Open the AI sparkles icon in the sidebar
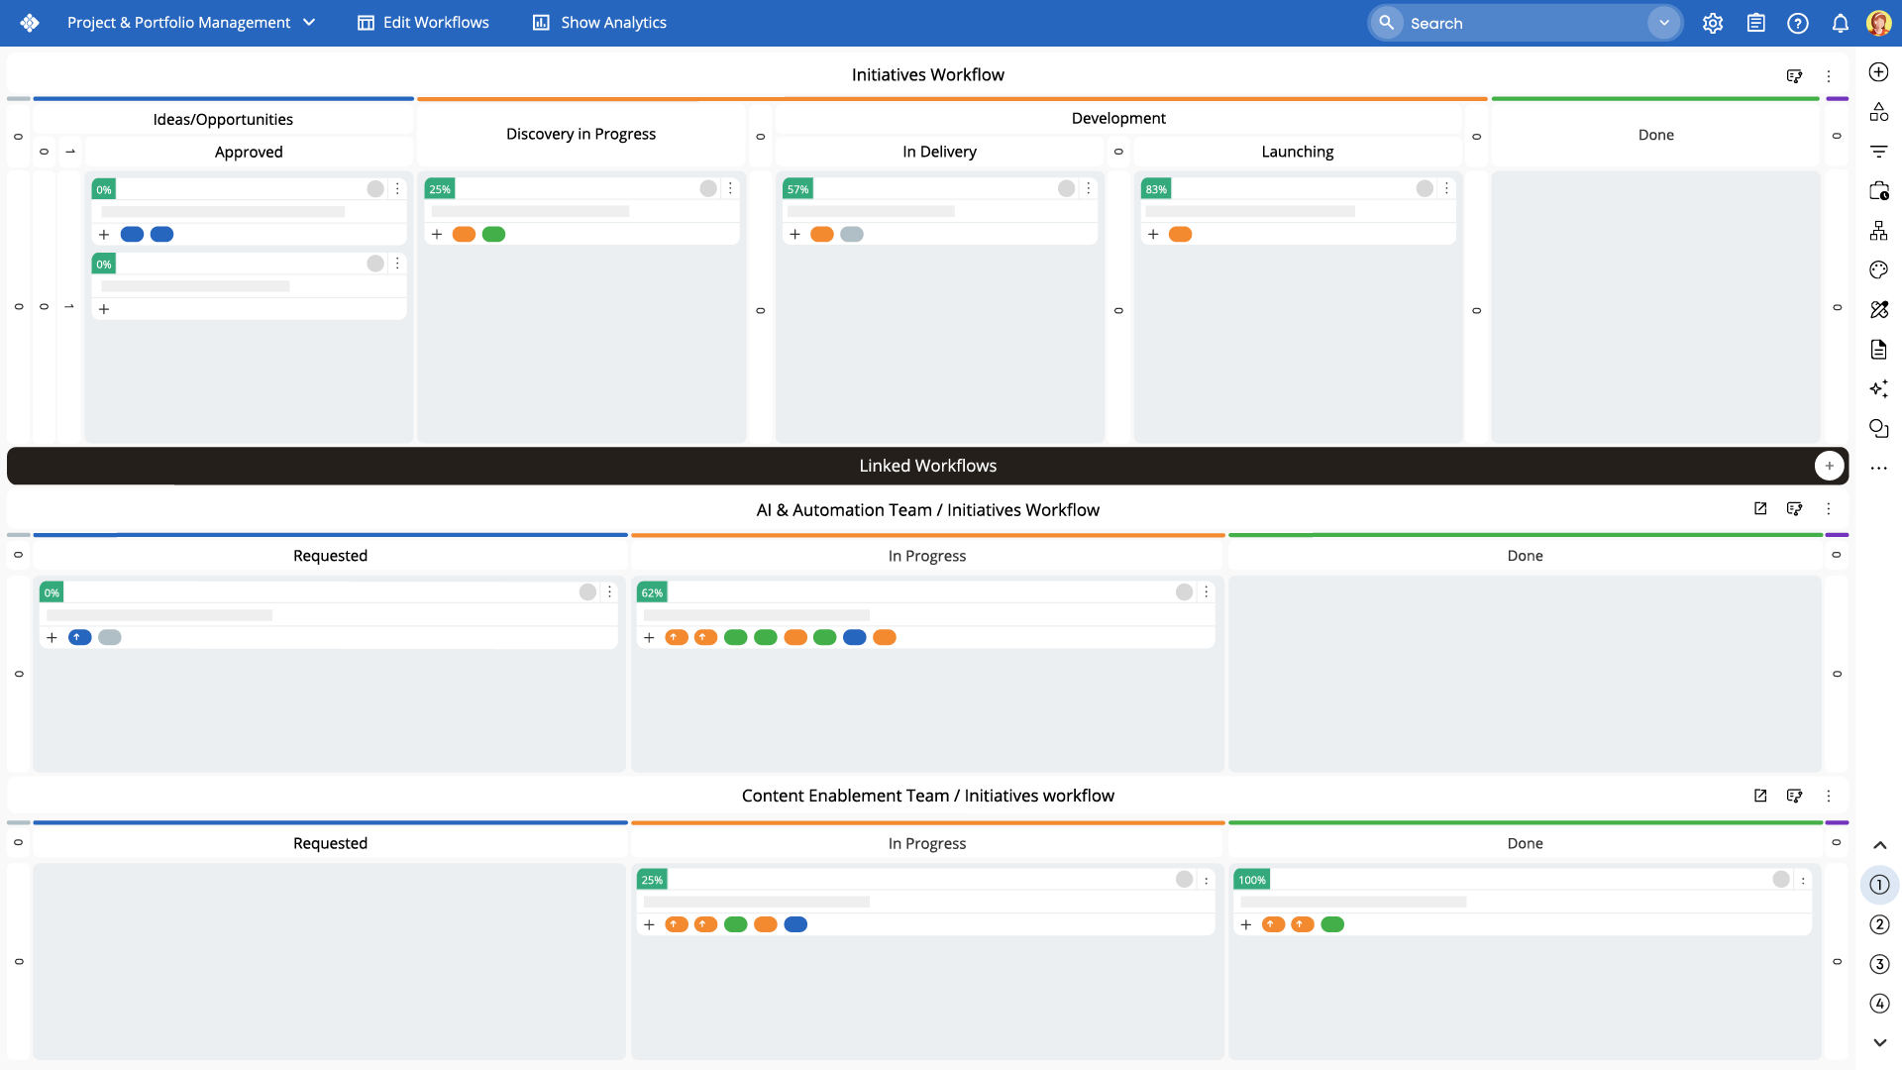 pos(1878,388)
